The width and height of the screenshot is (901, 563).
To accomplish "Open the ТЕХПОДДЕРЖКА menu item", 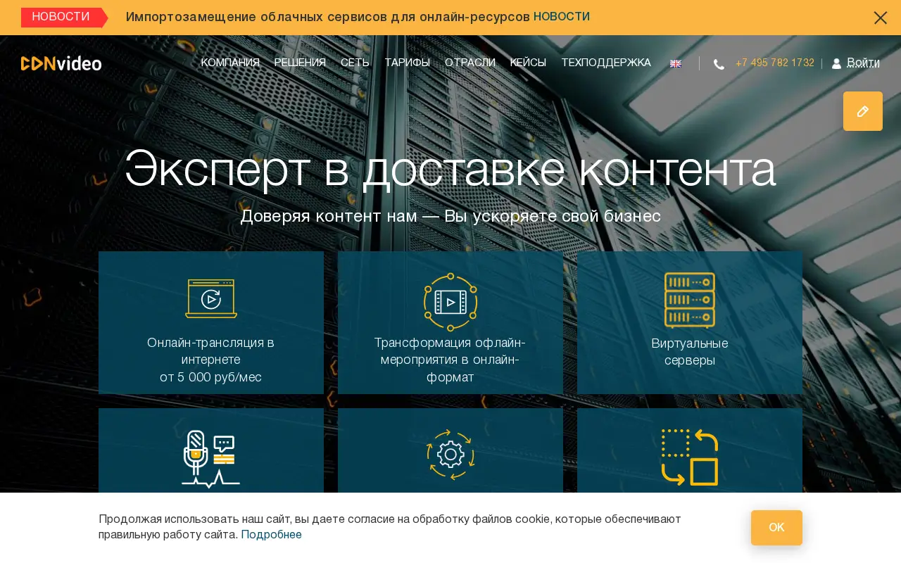I will click(606, 63).
